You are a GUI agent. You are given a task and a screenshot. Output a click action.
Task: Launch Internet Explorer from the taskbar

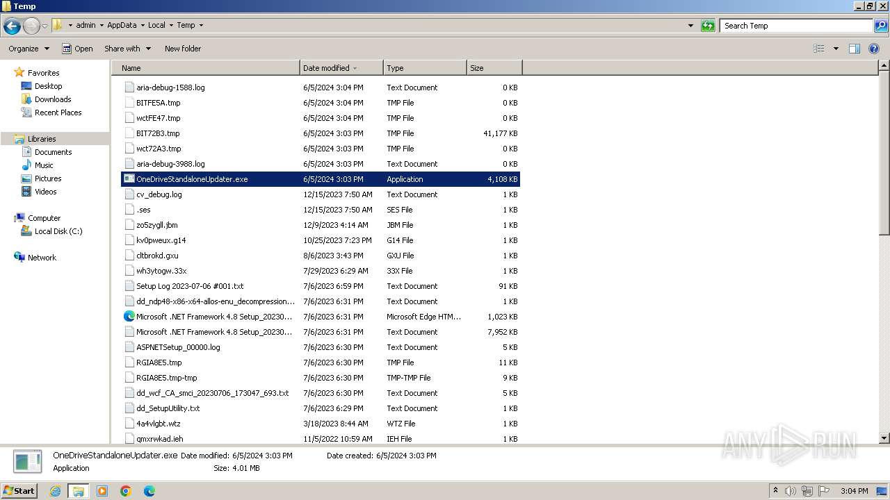coord(56,491)
